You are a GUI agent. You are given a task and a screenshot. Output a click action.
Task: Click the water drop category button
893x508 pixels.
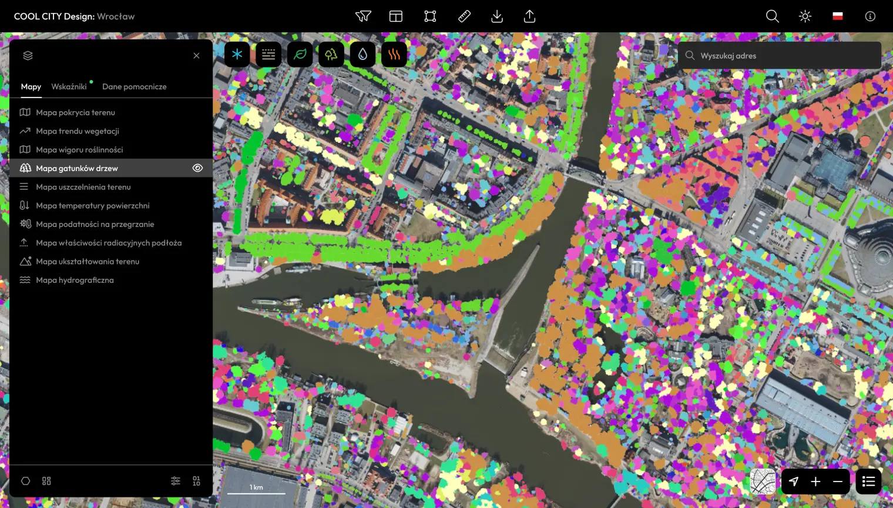(x=362, y=55)
